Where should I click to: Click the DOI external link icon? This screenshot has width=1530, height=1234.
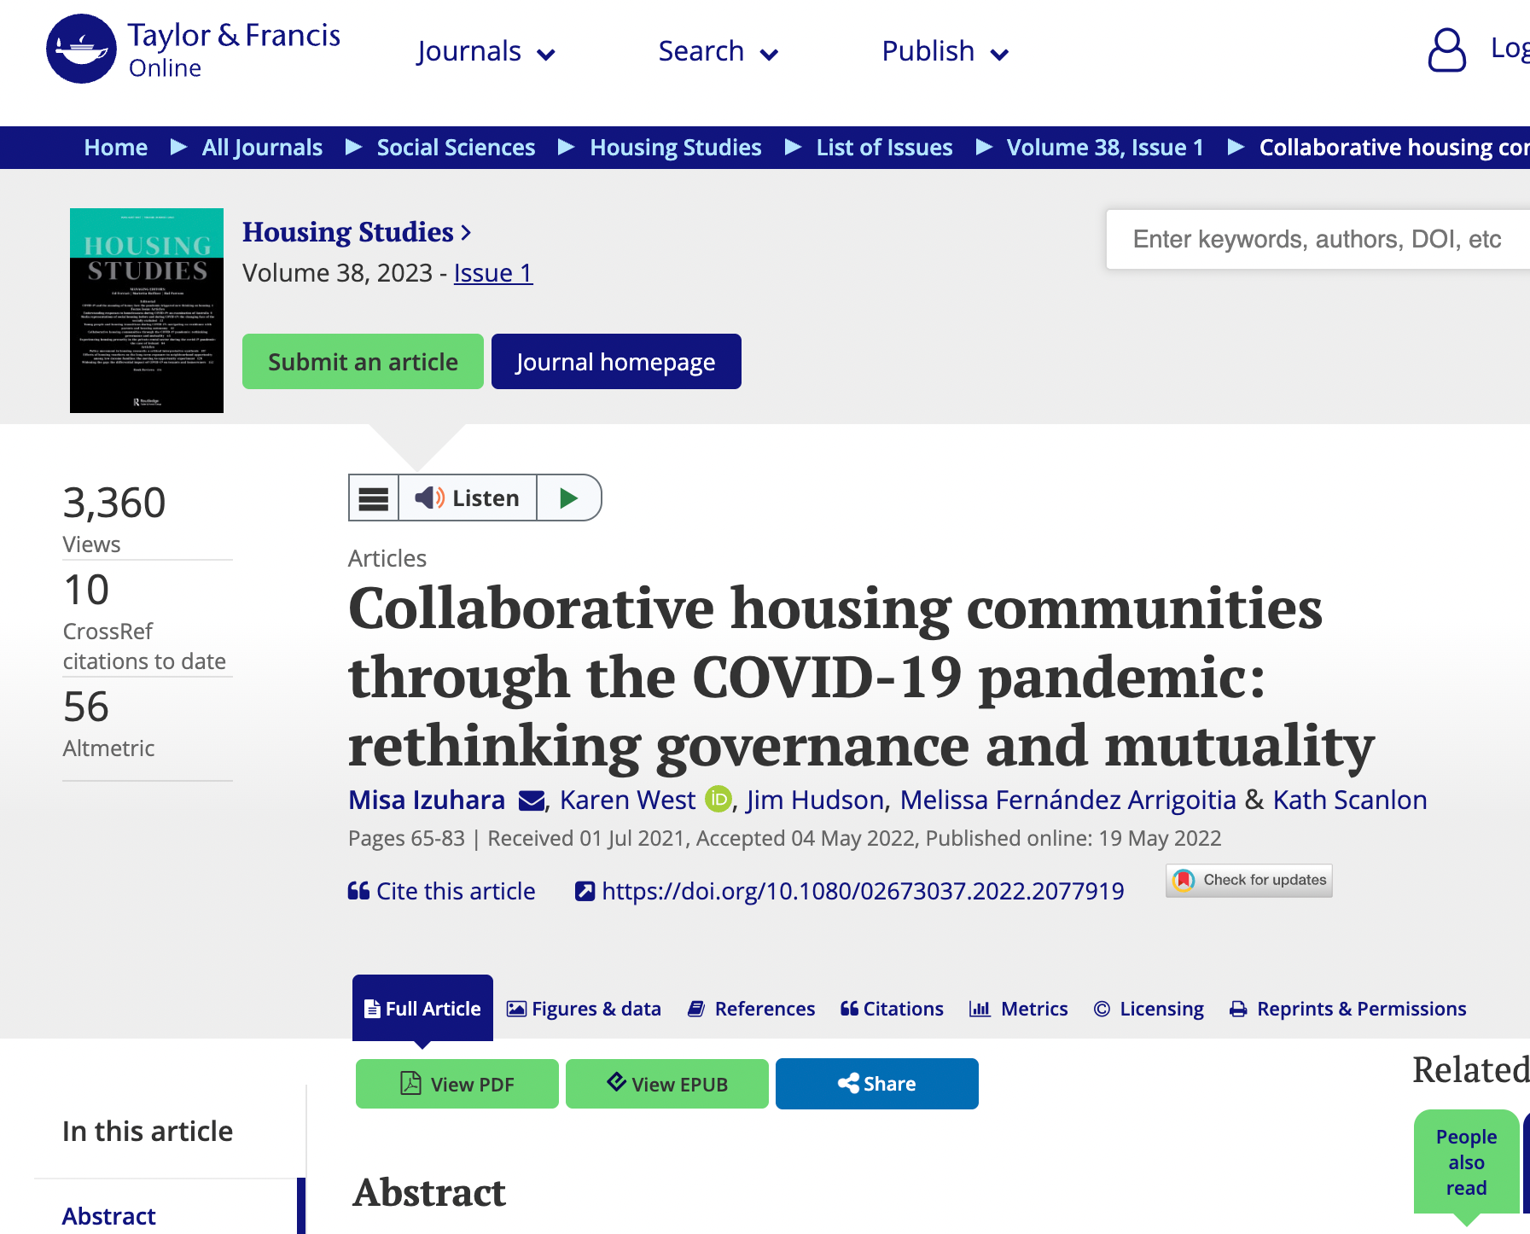[585, 891]
